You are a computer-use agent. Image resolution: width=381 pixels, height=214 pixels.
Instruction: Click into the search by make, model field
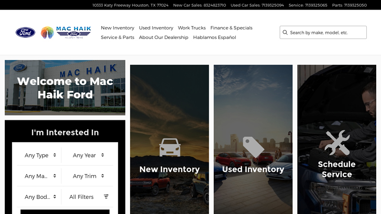323,32
